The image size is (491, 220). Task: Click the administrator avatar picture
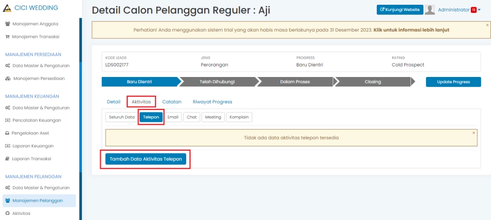click(x=430, y=10)
